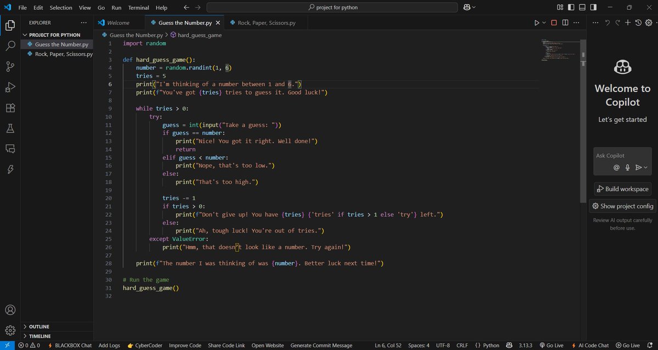Click the command center search box
Viewport: 658px width, 350px height.
(332, 7)
